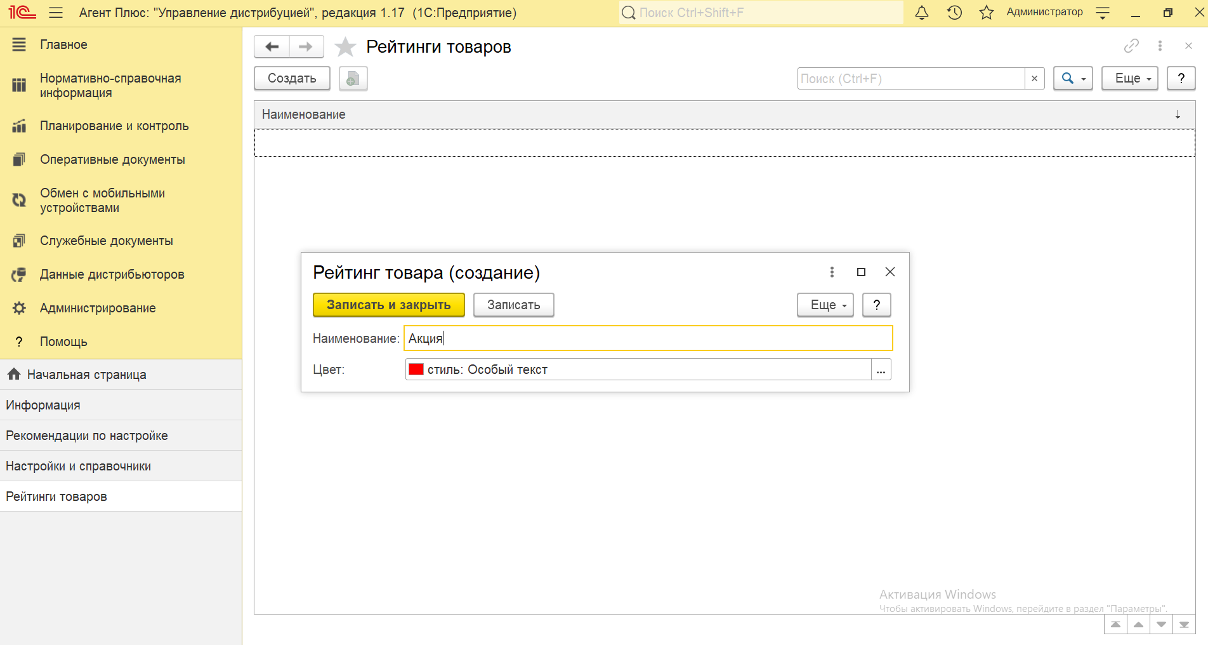1208x645 pixels.
Task: Click the Администратор user name
Action: (x=1044, y=12)
